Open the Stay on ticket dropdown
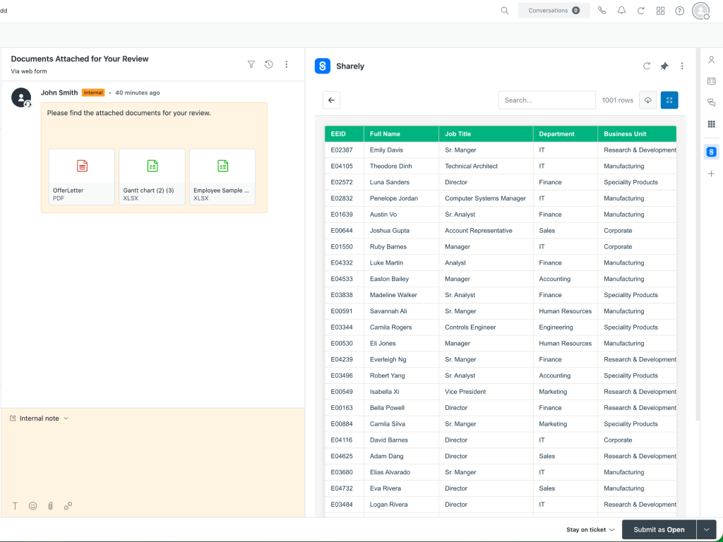Image resolution: width=723 pixels, height=542 pixels. click(x=590, y=530)
